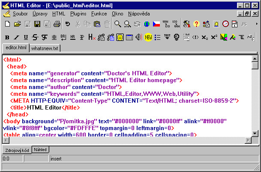Apply bold formatting
The image size is (261, 172).
7,37
